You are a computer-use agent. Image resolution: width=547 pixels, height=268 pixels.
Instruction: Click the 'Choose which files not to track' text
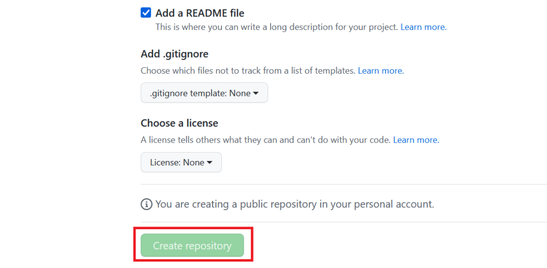point(248,71)
